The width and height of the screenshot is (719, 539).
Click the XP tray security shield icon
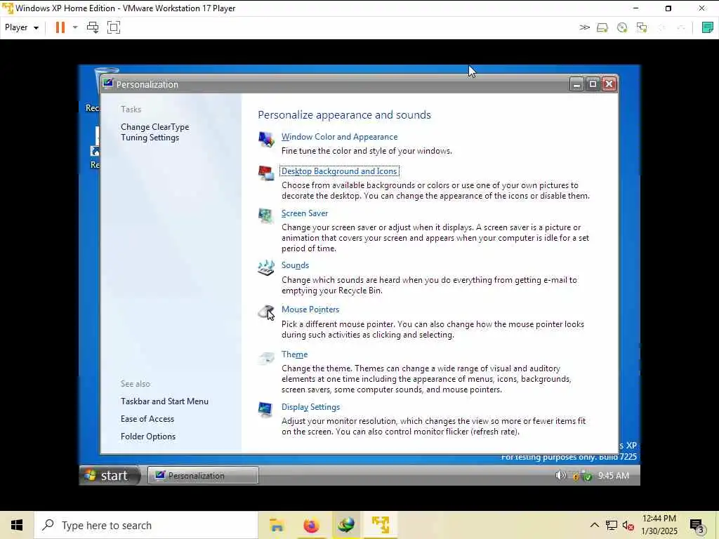point(576,477)
